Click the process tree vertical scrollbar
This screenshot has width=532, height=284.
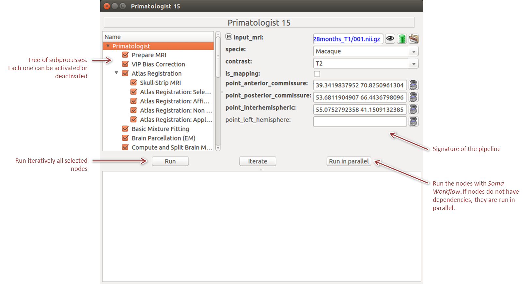point(218,57)
